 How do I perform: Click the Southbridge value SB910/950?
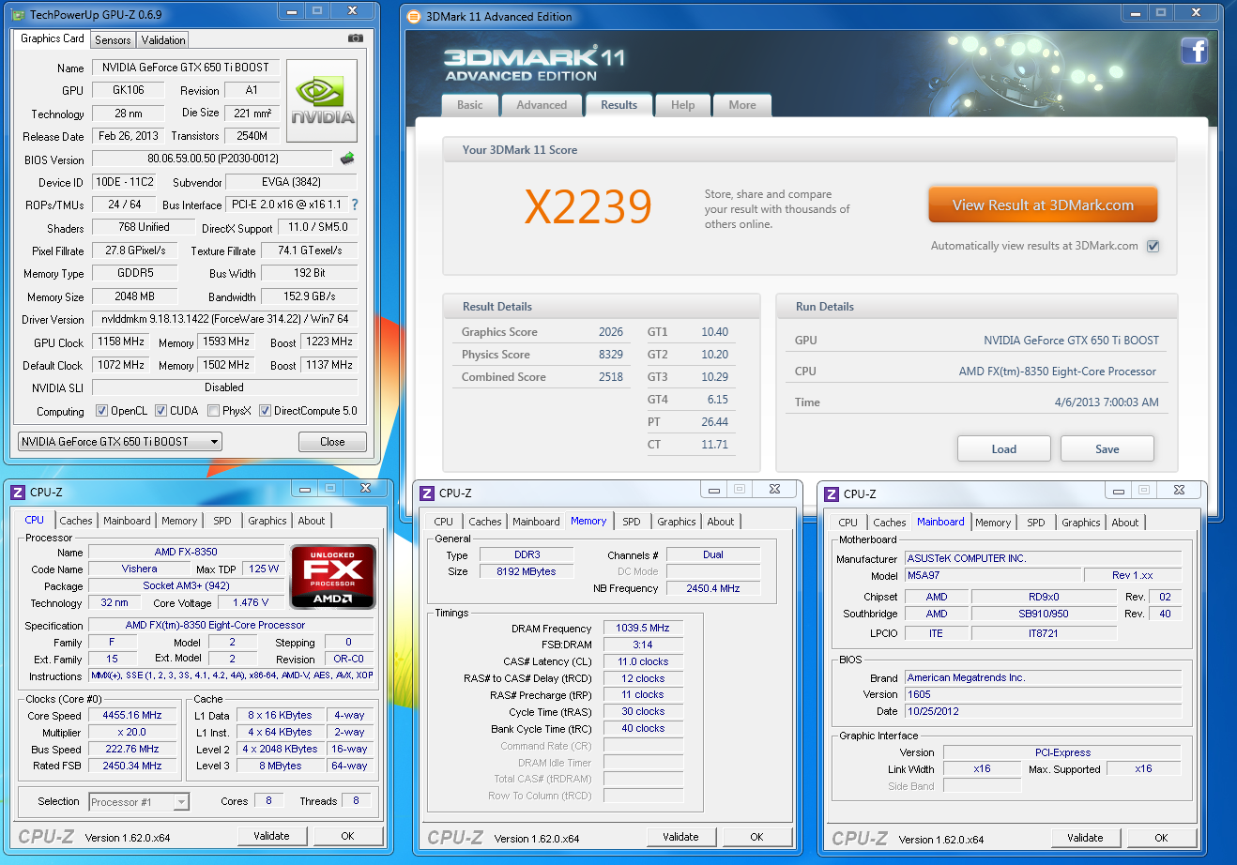[x=1044, y=614]
